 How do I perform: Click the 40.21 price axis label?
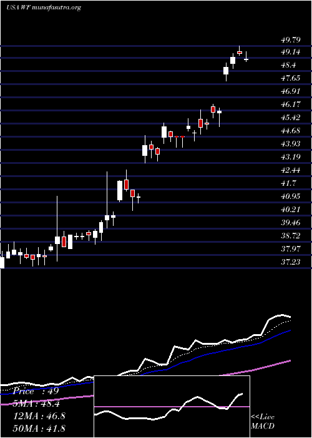[291, 209]
